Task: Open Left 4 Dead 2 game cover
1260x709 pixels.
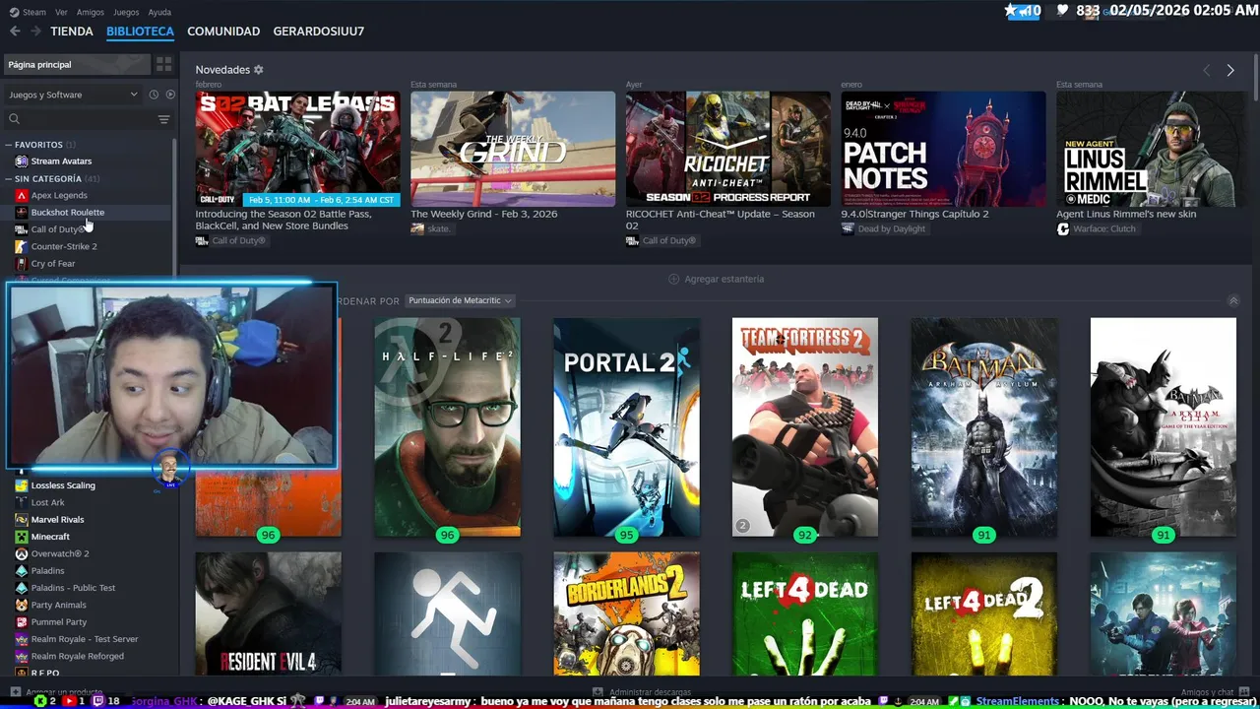Action: pos(984,613)
